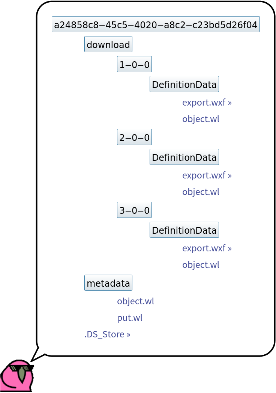276x393 pixels.
Task: Toggle the 2−0−0 version folder
Action: point(134,138)
